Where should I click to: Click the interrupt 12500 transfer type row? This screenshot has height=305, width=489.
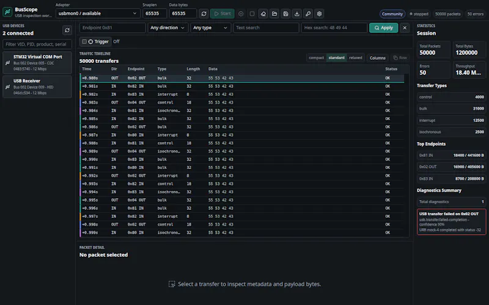(451, 120)
